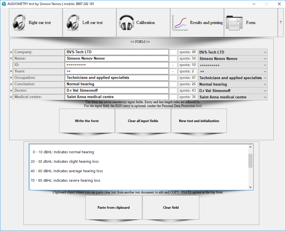Click the clipboard text scrollbar up arrow
The image size is (286, 231).
[x=250, y=147]
